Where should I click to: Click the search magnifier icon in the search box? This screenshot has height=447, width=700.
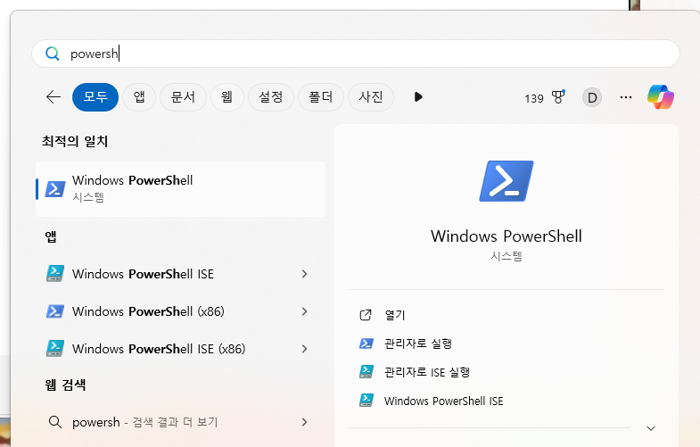53,54
